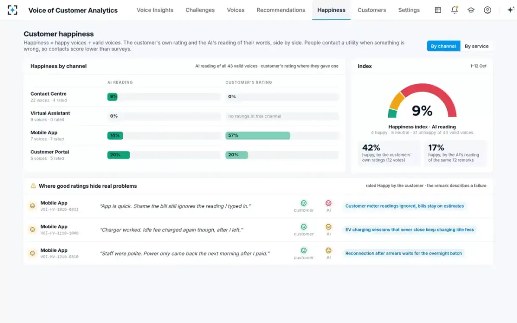Click Contact Centre customer's rating 0% bar
The image size is (517, 323).
click(x=282, y=97)
